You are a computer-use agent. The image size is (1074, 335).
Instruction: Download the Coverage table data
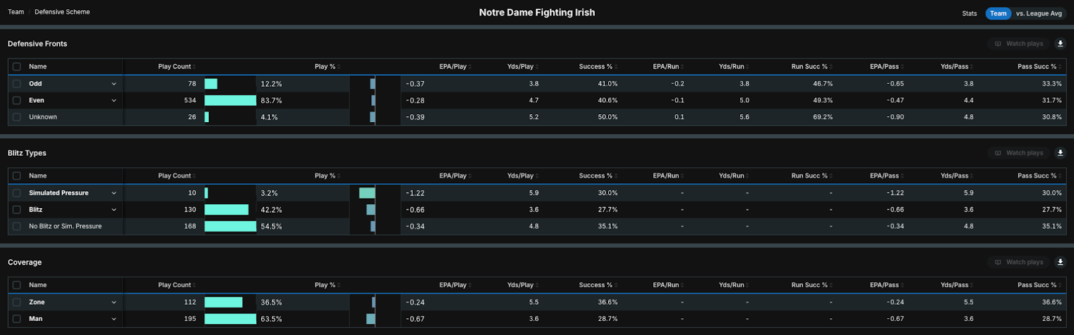1061,262
